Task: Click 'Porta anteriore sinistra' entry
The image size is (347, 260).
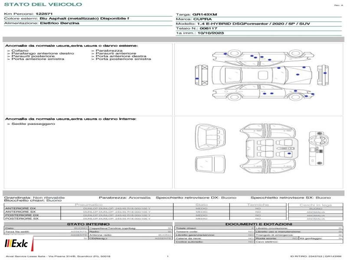Action: (36, 59)
